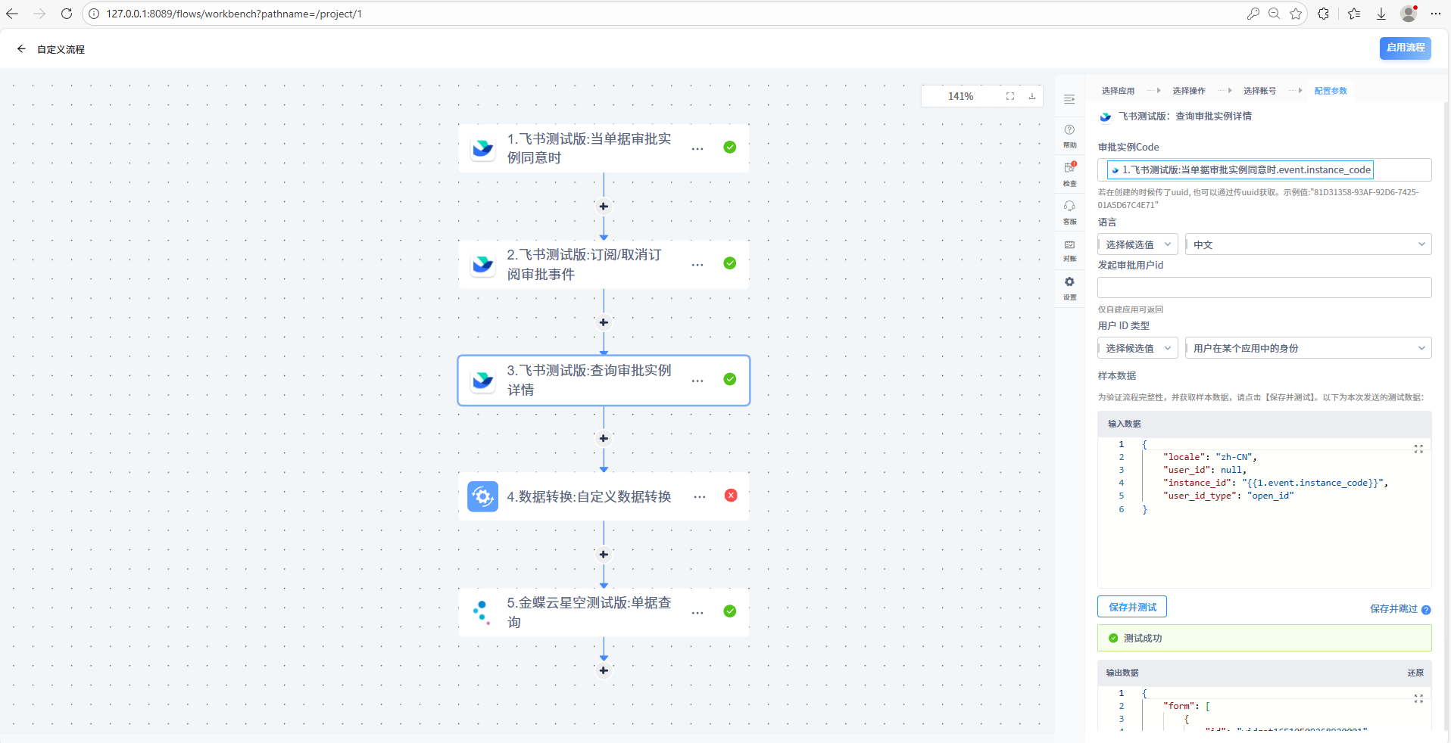The height and width of the screenshot is (743, 1451).
Task: Expand the input data editor to fullscreen
Action: [x=1418, y=449]
